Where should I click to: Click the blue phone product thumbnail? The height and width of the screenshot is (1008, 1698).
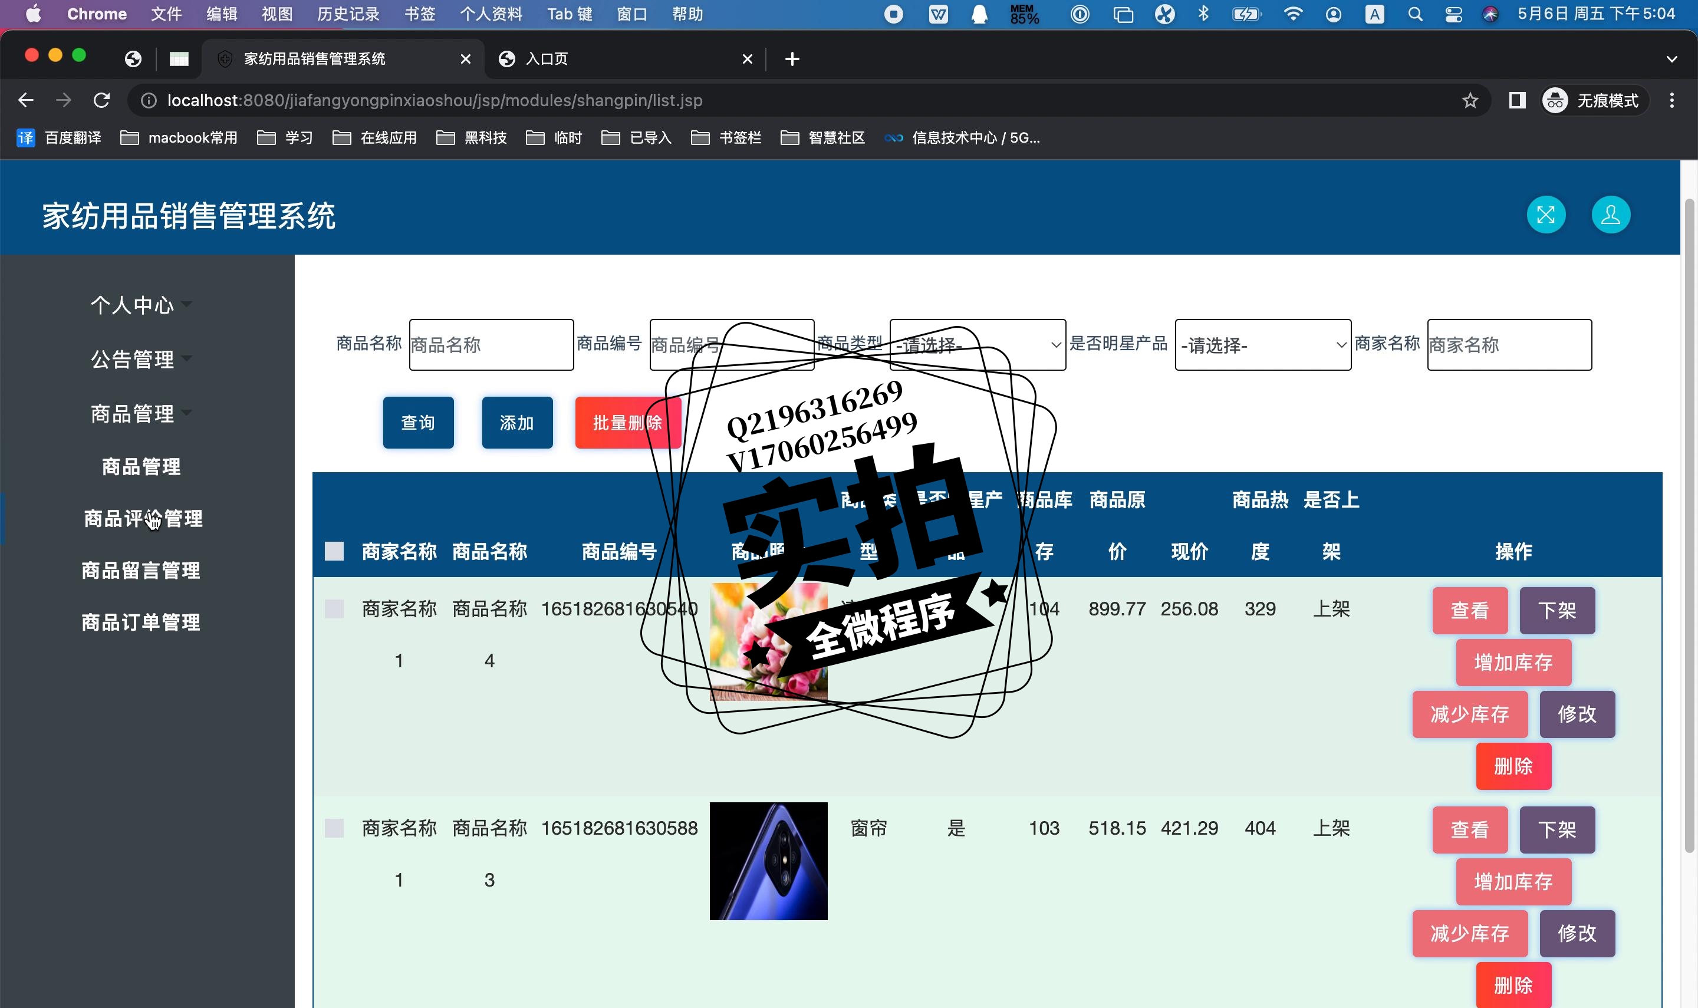pyautogui.click(x=768, y=861)
